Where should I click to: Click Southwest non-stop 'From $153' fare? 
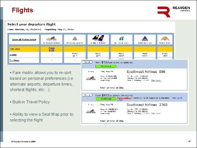click(51, 49)
